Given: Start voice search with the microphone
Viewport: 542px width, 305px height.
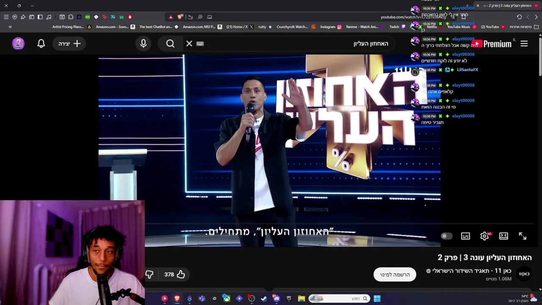Looking at the screenshot, I should click(x=144, y=44).
